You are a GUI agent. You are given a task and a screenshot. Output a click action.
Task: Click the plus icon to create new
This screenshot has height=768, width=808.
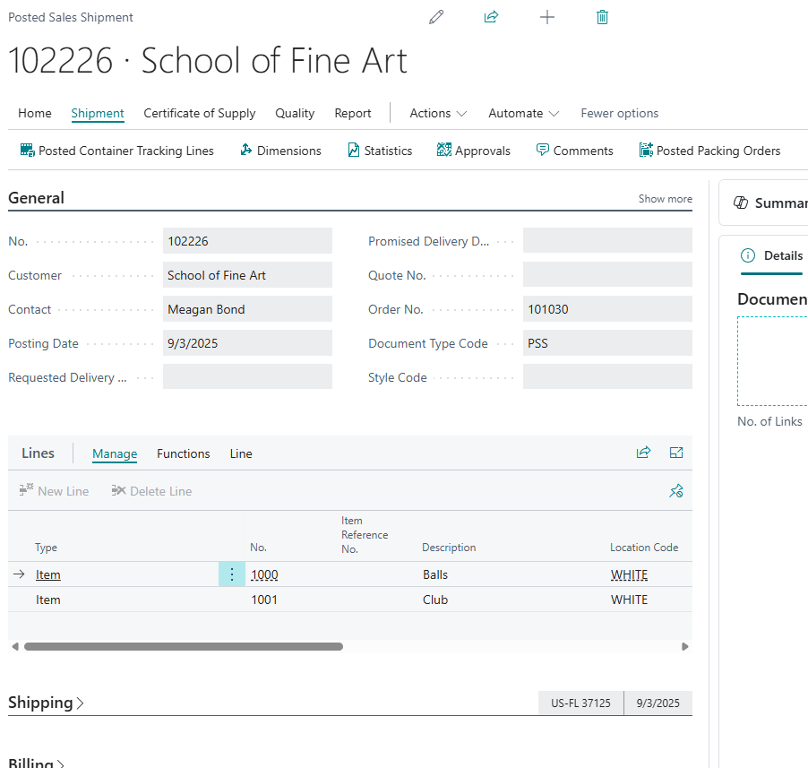coord(547,17)
